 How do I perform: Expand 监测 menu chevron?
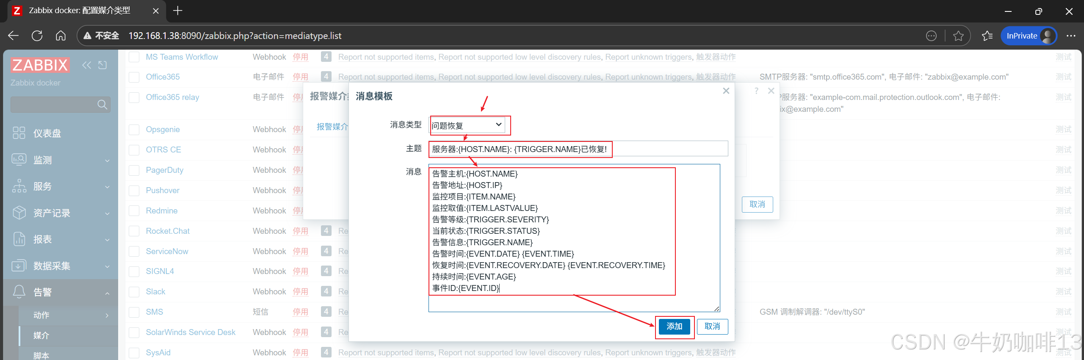[107, 161]
